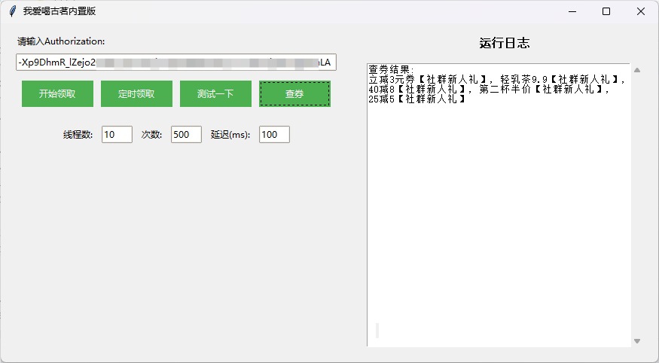659x363 pixels.
Task: Focus the Authorization token input field
Action: pos(175,63)
